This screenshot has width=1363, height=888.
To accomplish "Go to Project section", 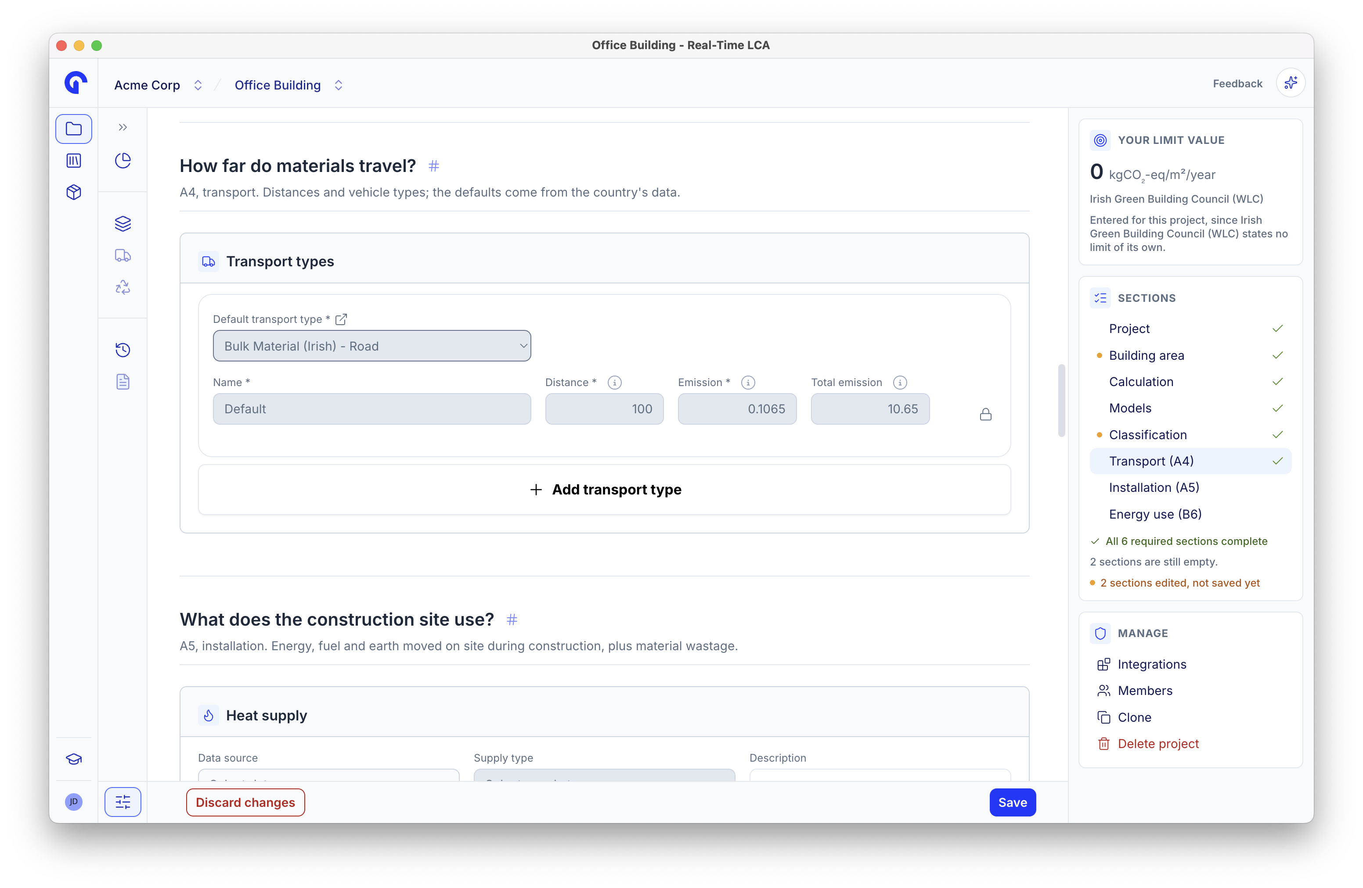I will tap(1190, 329).
